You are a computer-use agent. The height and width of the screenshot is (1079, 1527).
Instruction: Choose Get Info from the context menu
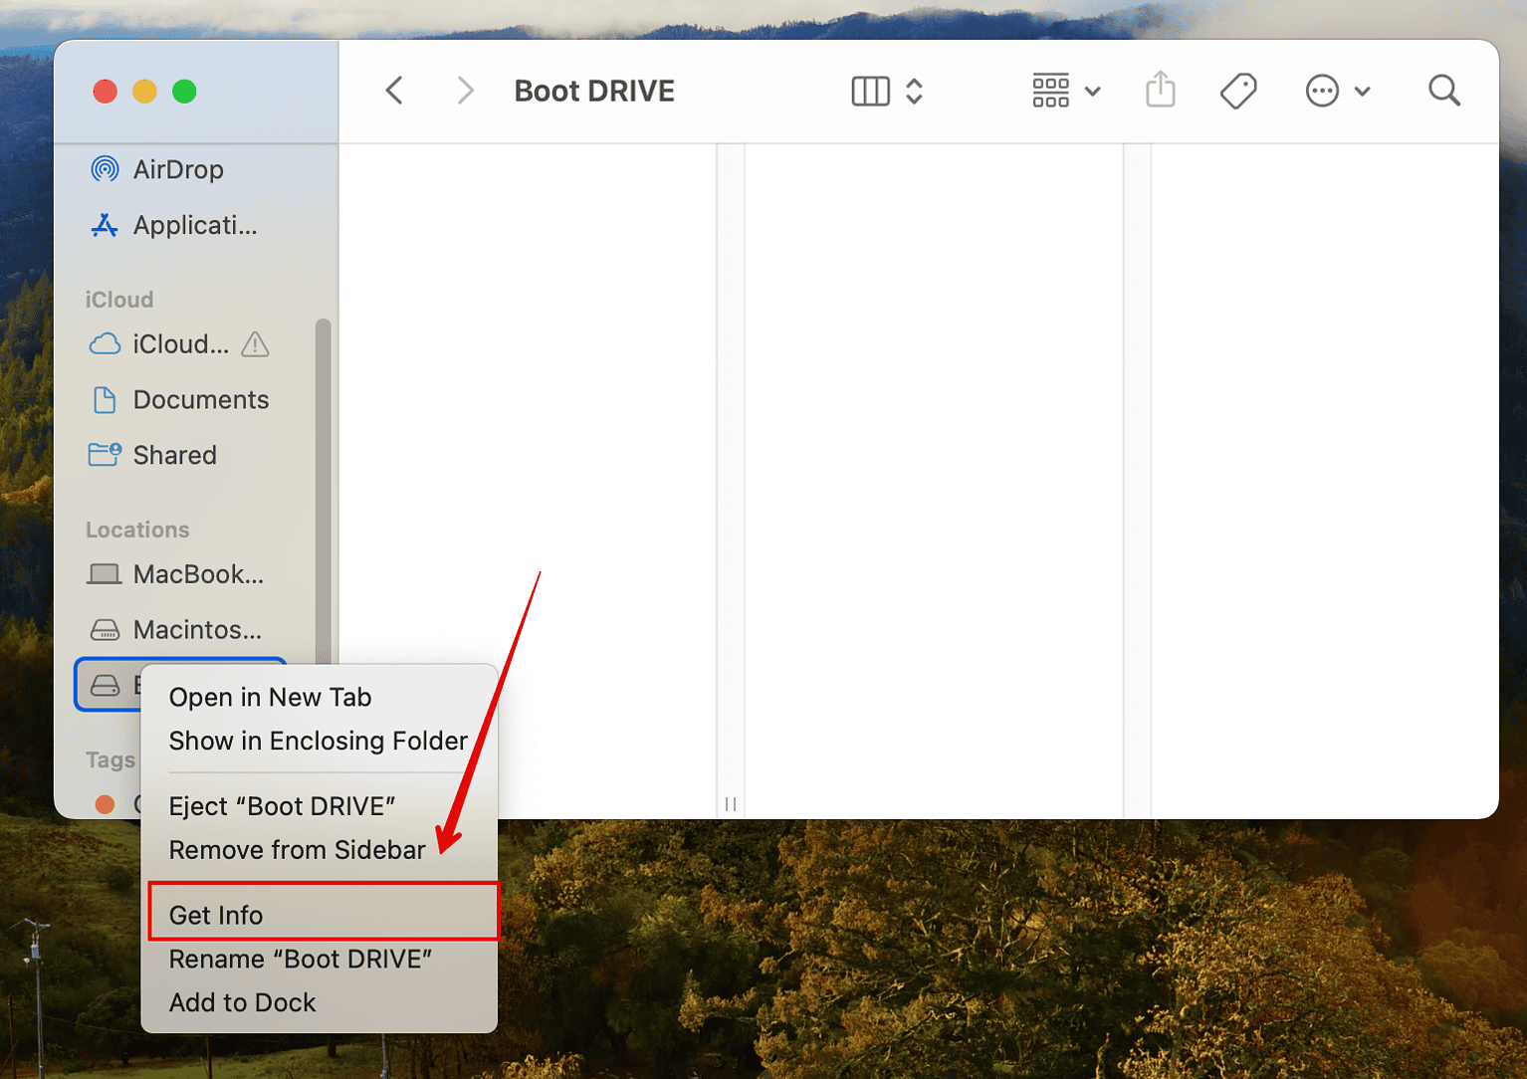(x=216, y=914)
